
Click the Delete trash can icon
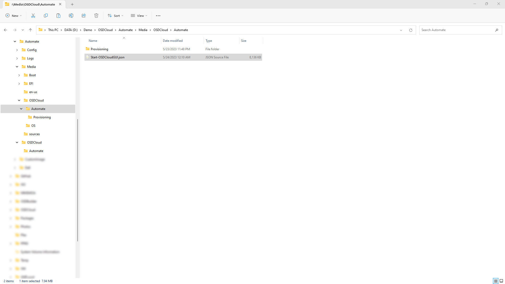pyautogui.click(x=96, y=16)
